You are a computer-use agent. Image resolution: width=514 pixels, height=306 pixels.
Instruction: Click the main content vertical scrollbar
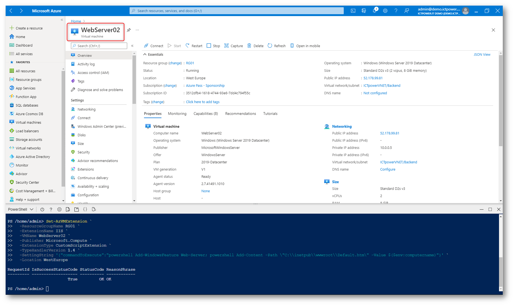(501, 101)
